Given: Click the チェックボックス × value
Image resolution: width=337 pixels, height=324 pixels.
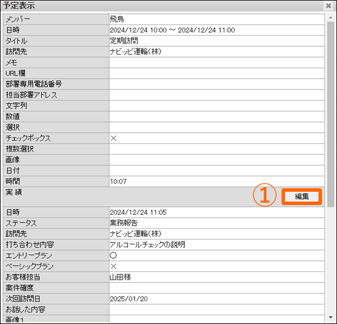Looking at the screenshot, I should (x=113, y=138).
